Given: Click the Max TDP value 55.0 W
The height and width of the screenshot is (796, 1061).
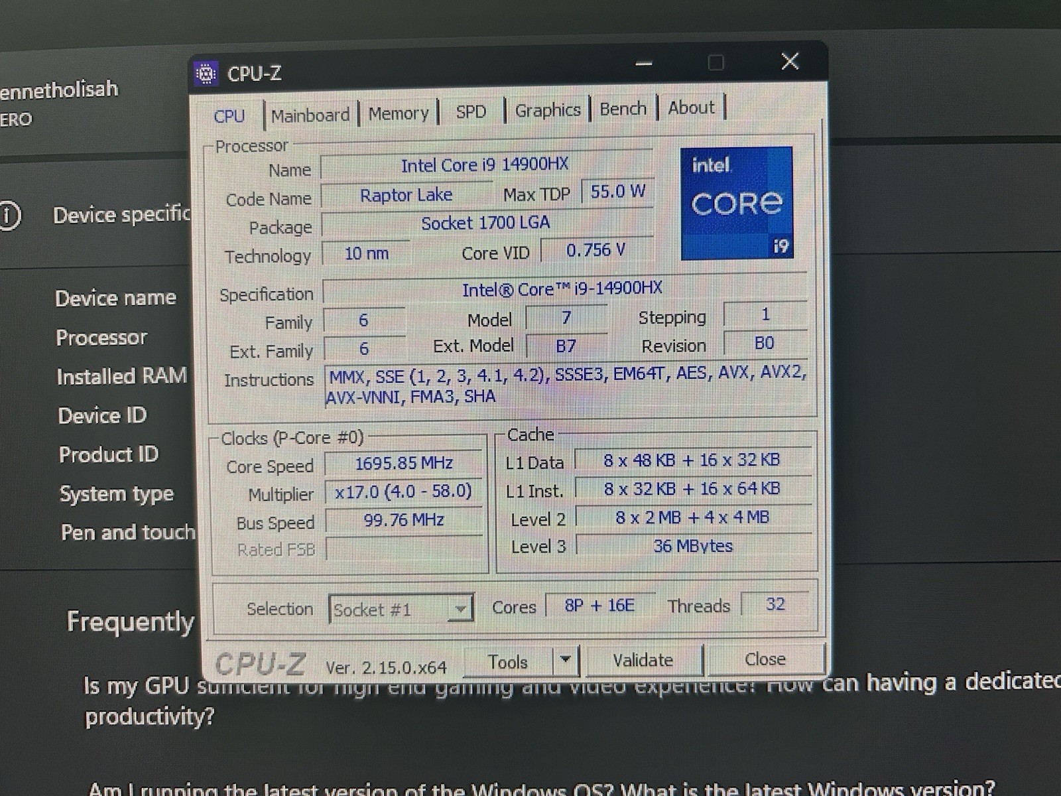Looking at the screenshot, I should click(x=618, y=192).
